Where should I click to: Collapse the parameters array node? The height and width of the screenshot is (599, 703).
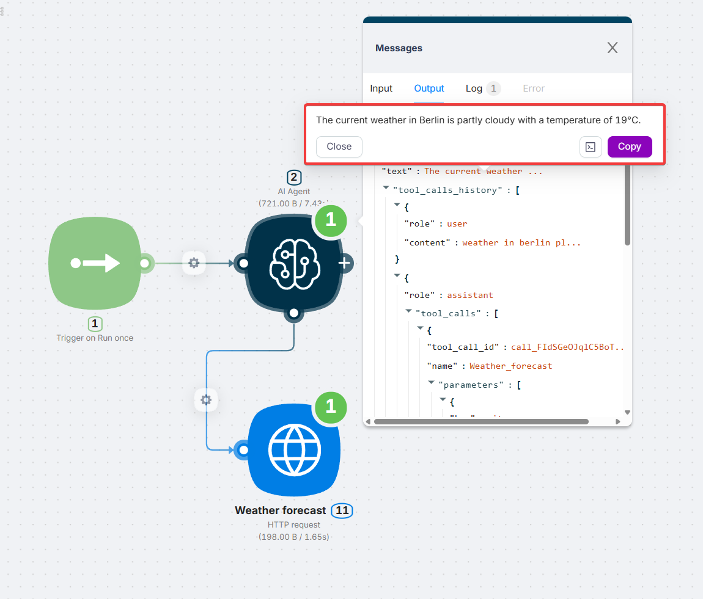(x=432, y=383)
